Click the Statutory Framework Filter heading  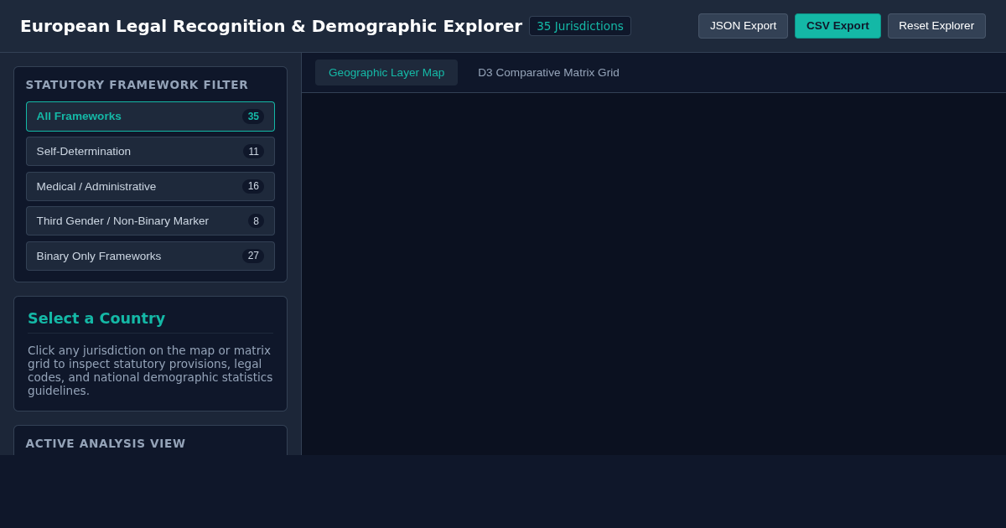pyautogui.click(x=137, y=85)
